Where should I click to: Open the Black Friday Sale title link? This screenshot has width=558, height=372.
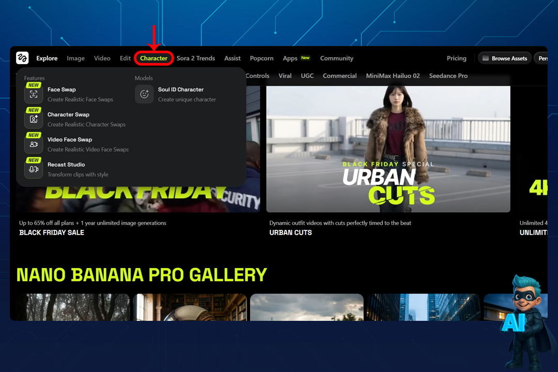coord(52,233)
